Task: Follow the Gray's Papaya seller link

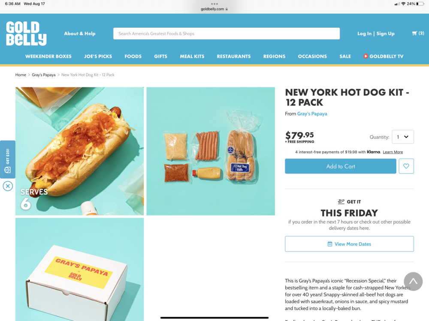Action: [312, 114]
